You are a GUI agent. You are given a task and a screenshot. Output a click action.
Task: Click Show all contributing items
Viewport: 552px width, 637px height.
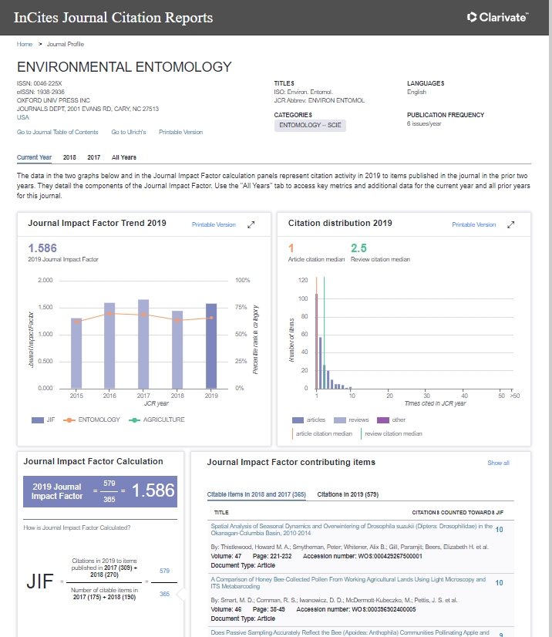pyautogui.click(x=498, y=463)
